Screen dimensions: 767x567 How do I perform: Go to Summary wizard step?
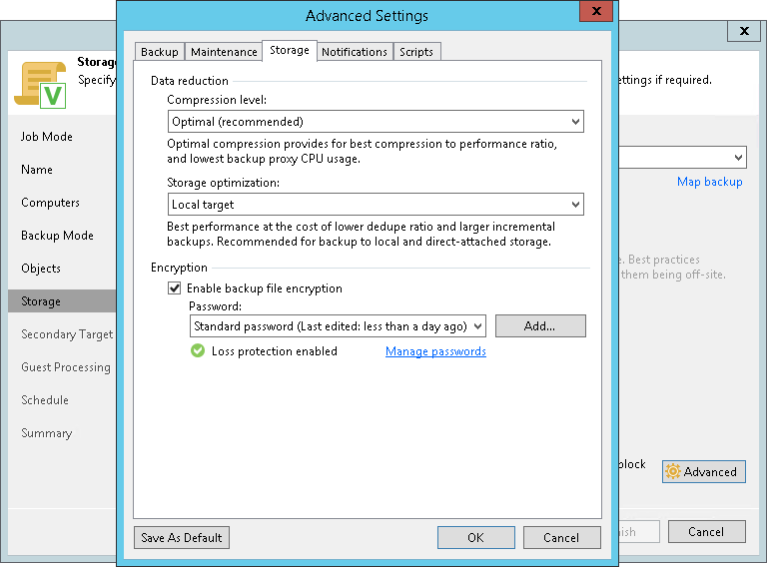click(x=47, y=433)
